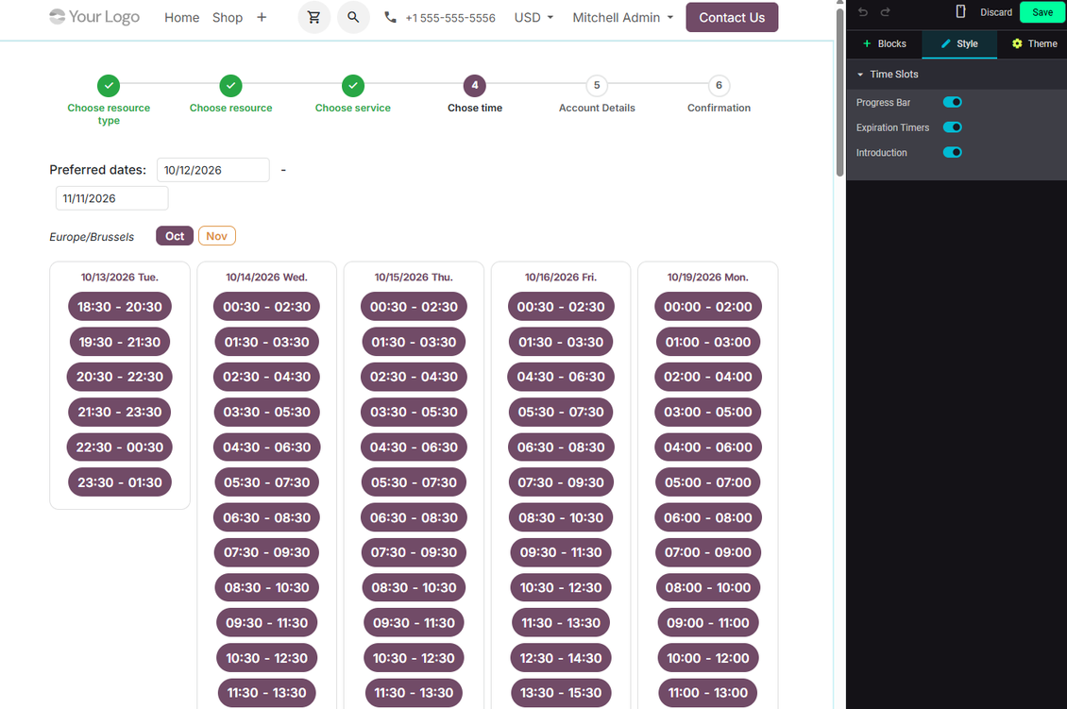This screenshot has height=709, width=1067.
Task: Turn off Expiration Timers toggle
Action: coord(953,127)
